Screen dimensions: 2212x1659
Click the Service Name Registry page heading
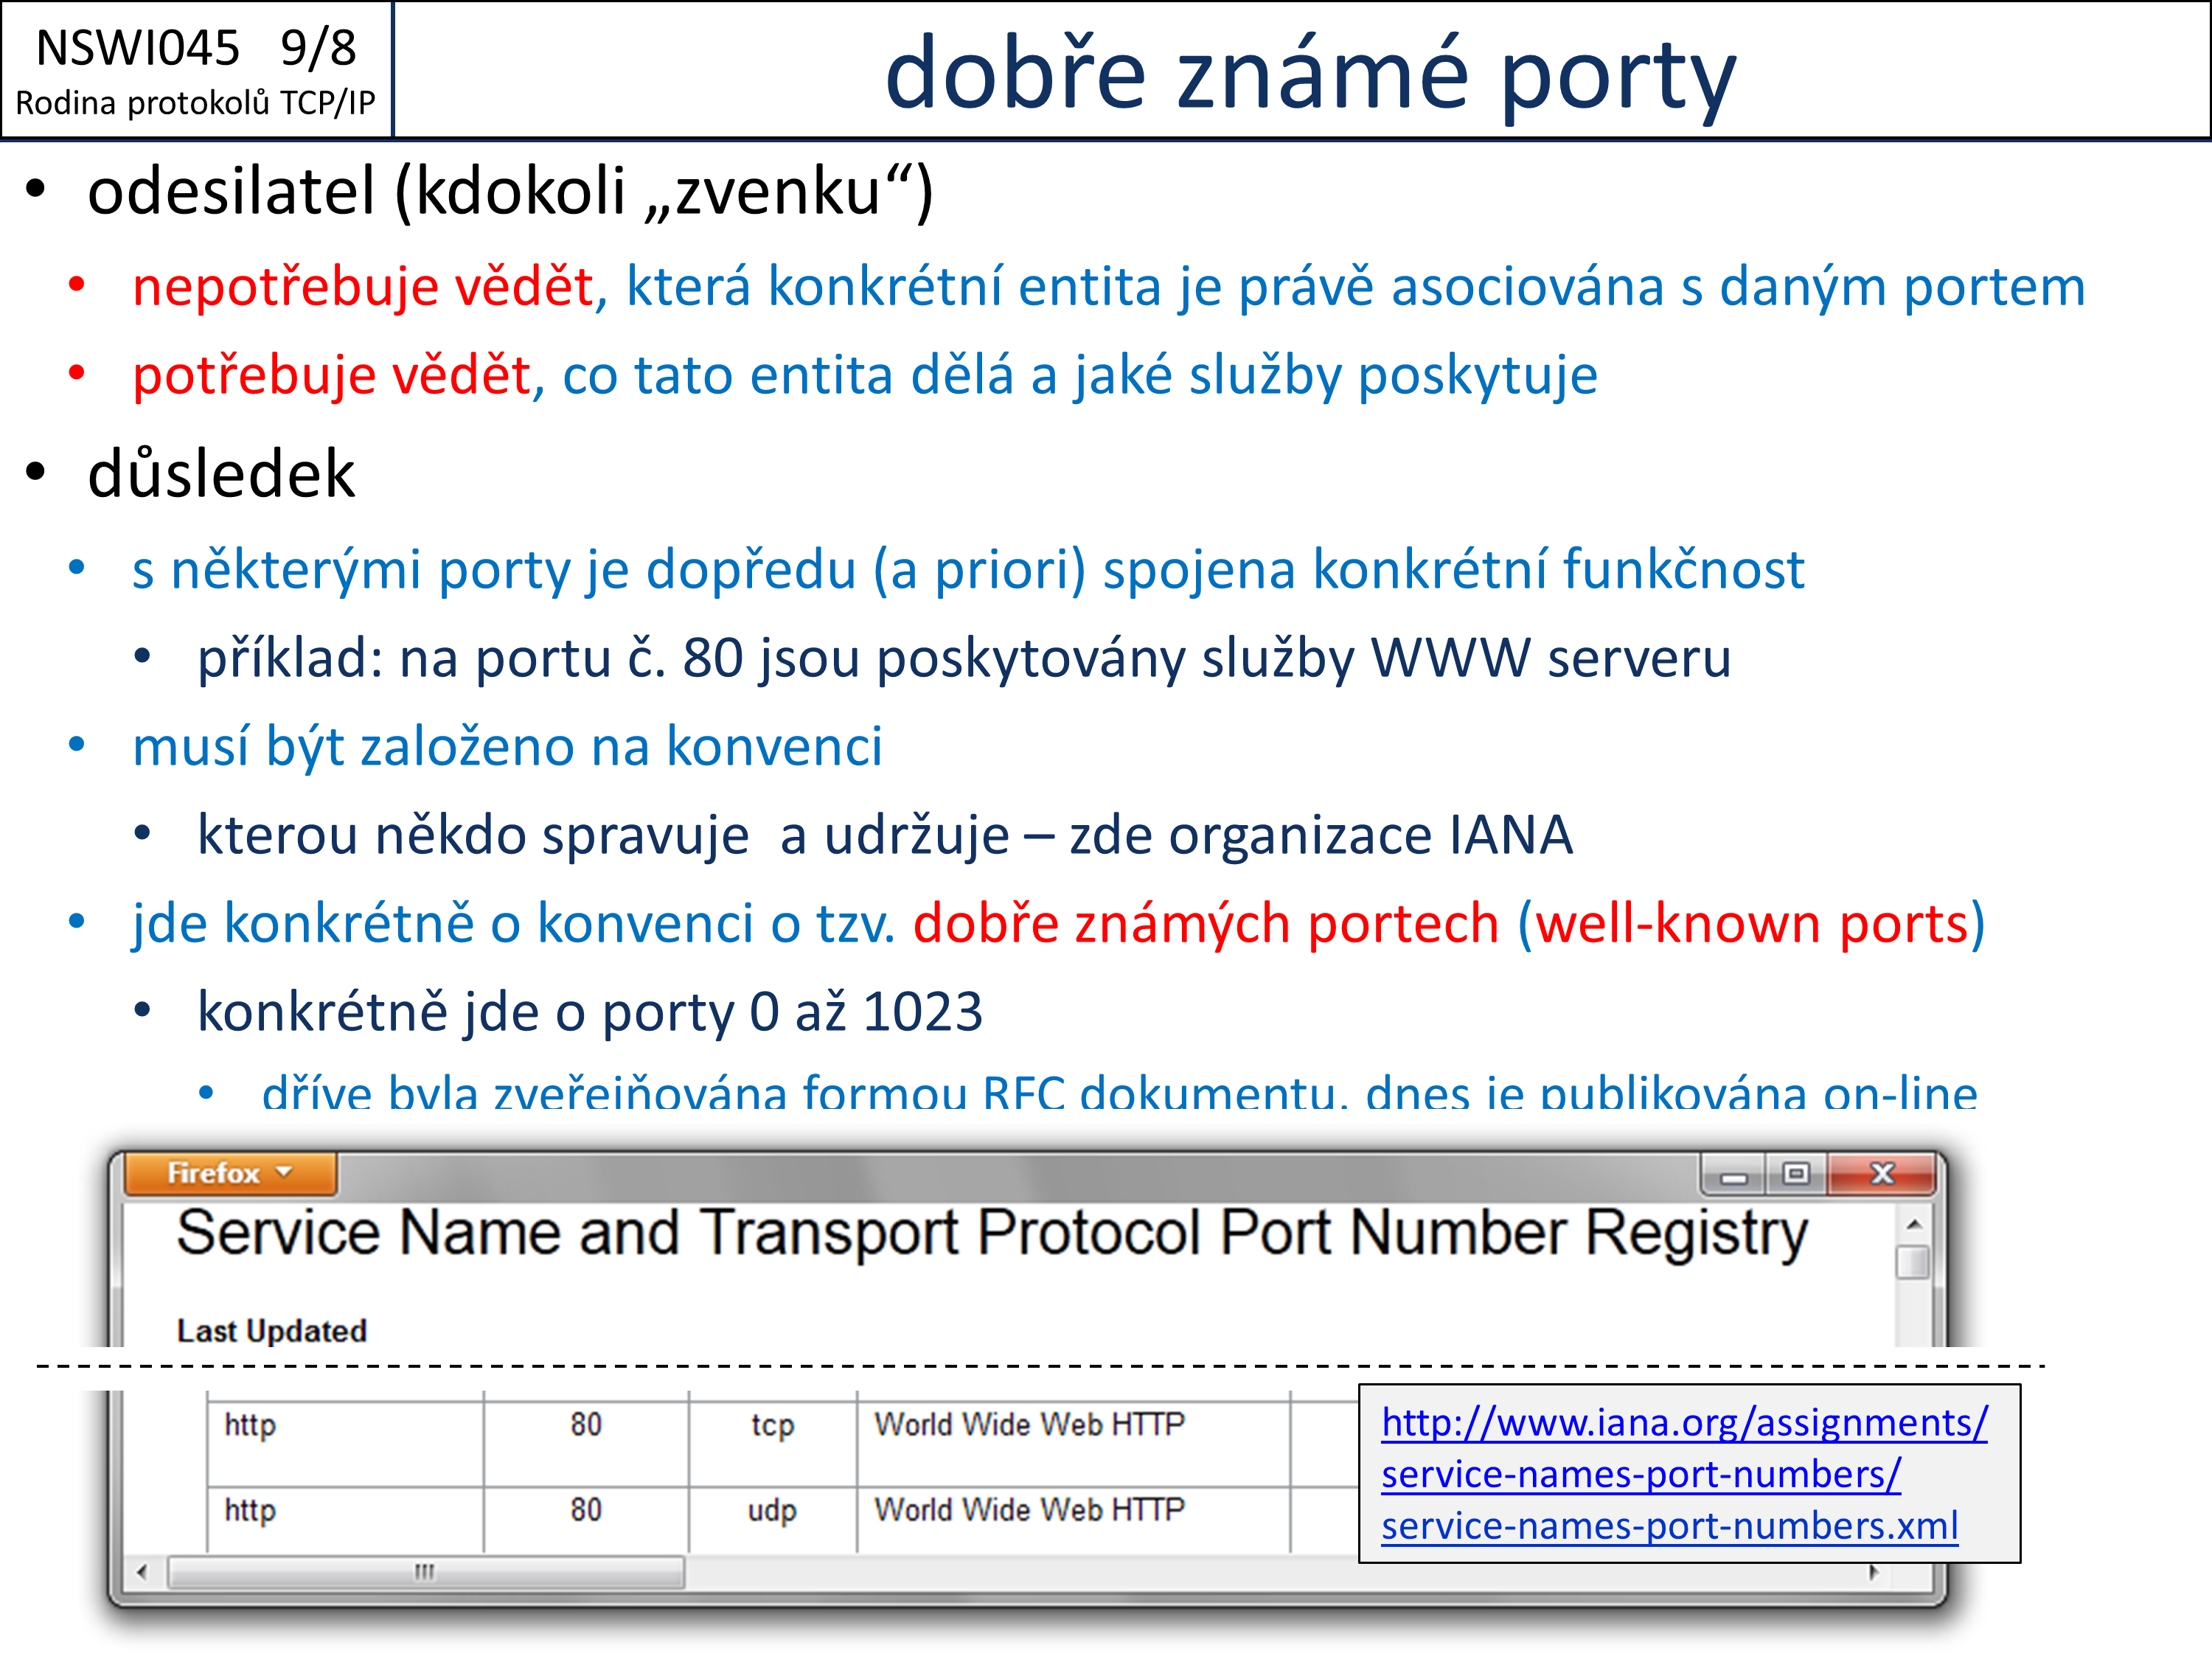pos(992,1234)
